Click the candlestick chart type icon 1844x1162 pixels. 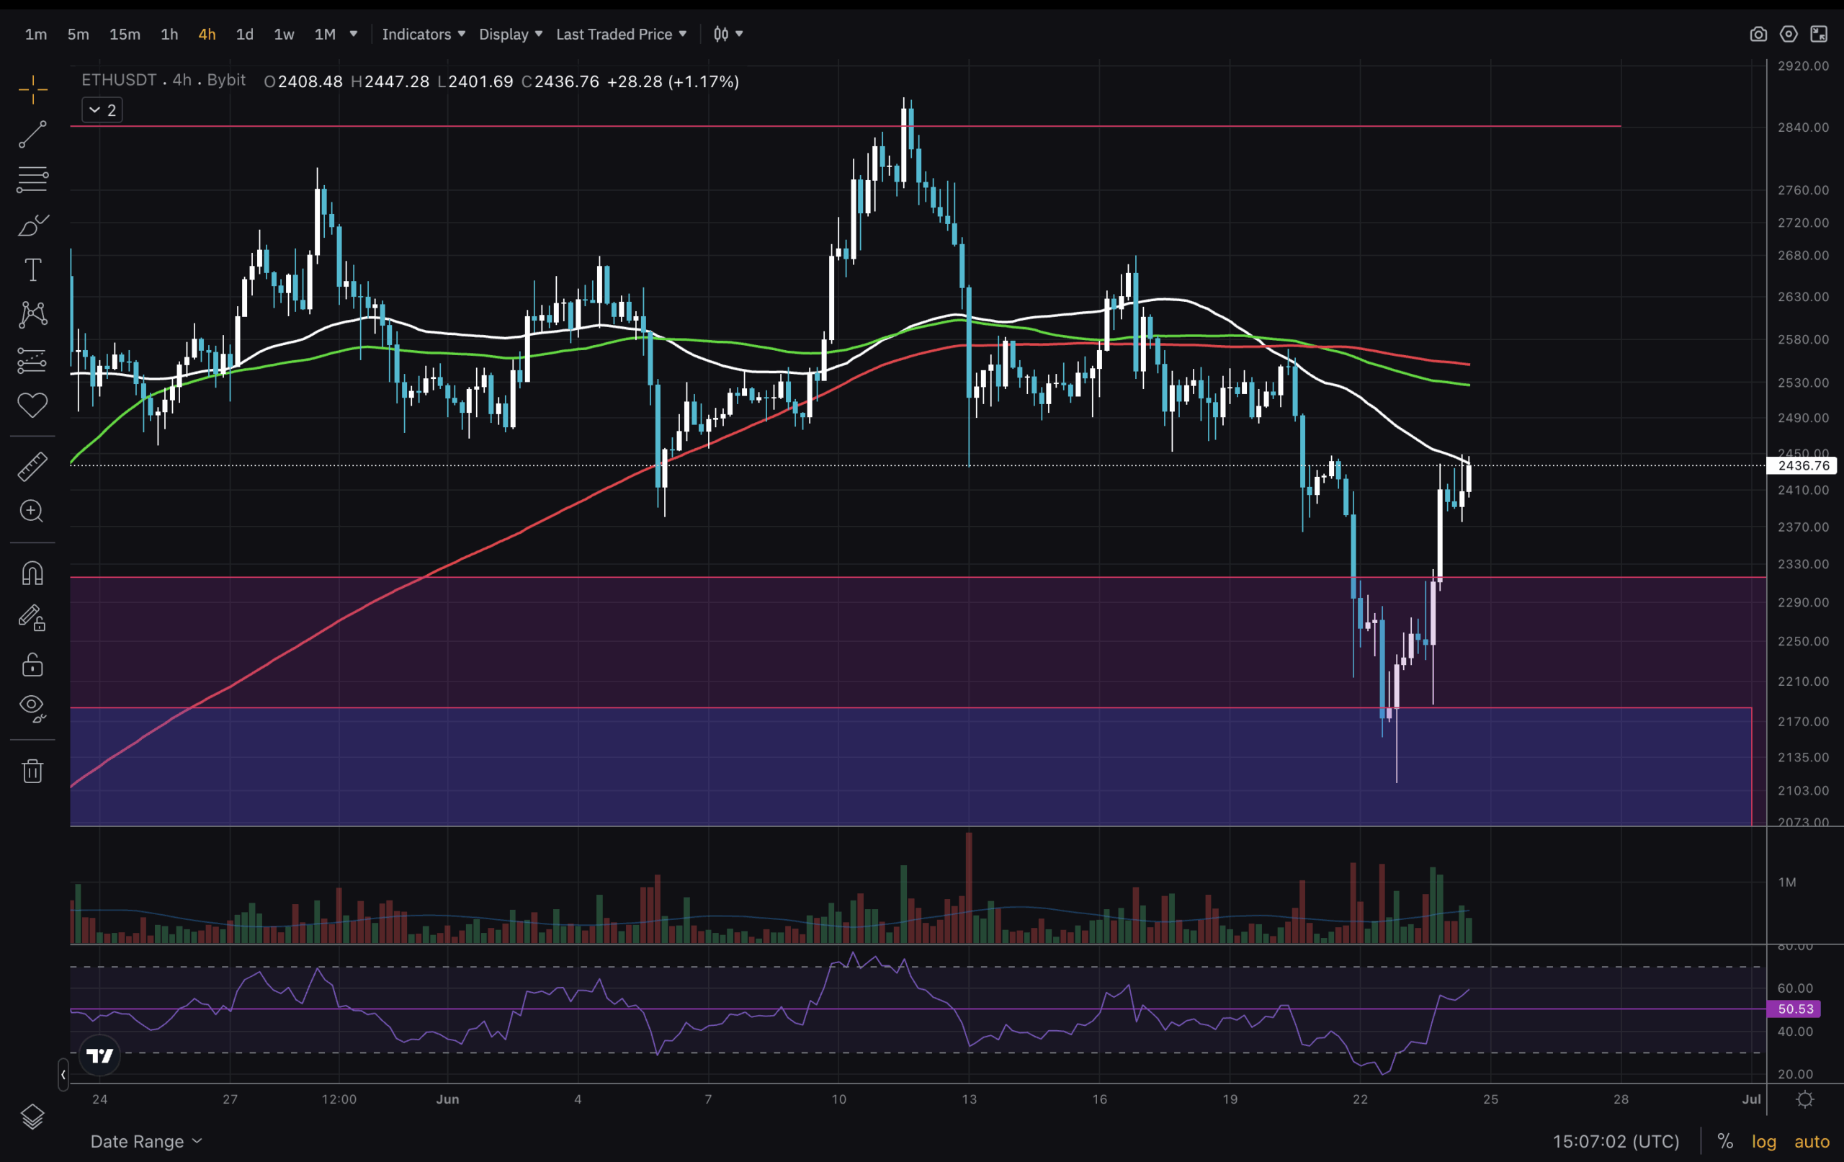tap(720, 34)
